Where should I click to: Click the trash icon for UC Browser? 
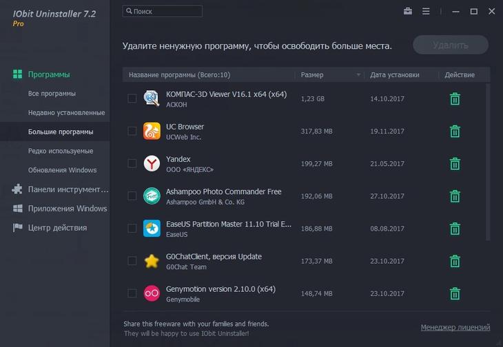455,132
